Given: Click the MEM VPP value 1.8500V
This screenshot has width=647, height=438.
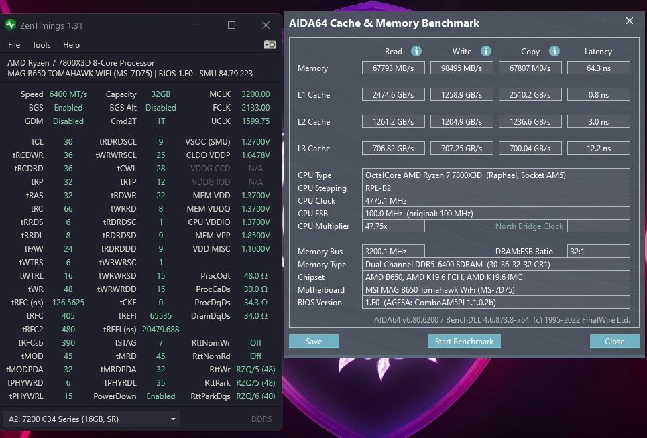Looking at the screenshot, I should 255,236.
